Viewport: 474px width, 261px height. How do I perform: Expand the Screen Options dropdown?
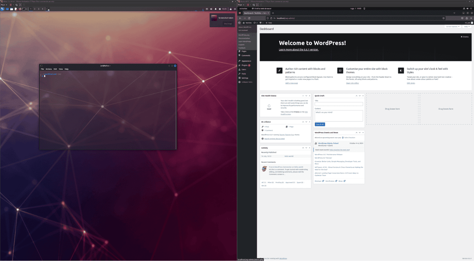pos(453,27)
